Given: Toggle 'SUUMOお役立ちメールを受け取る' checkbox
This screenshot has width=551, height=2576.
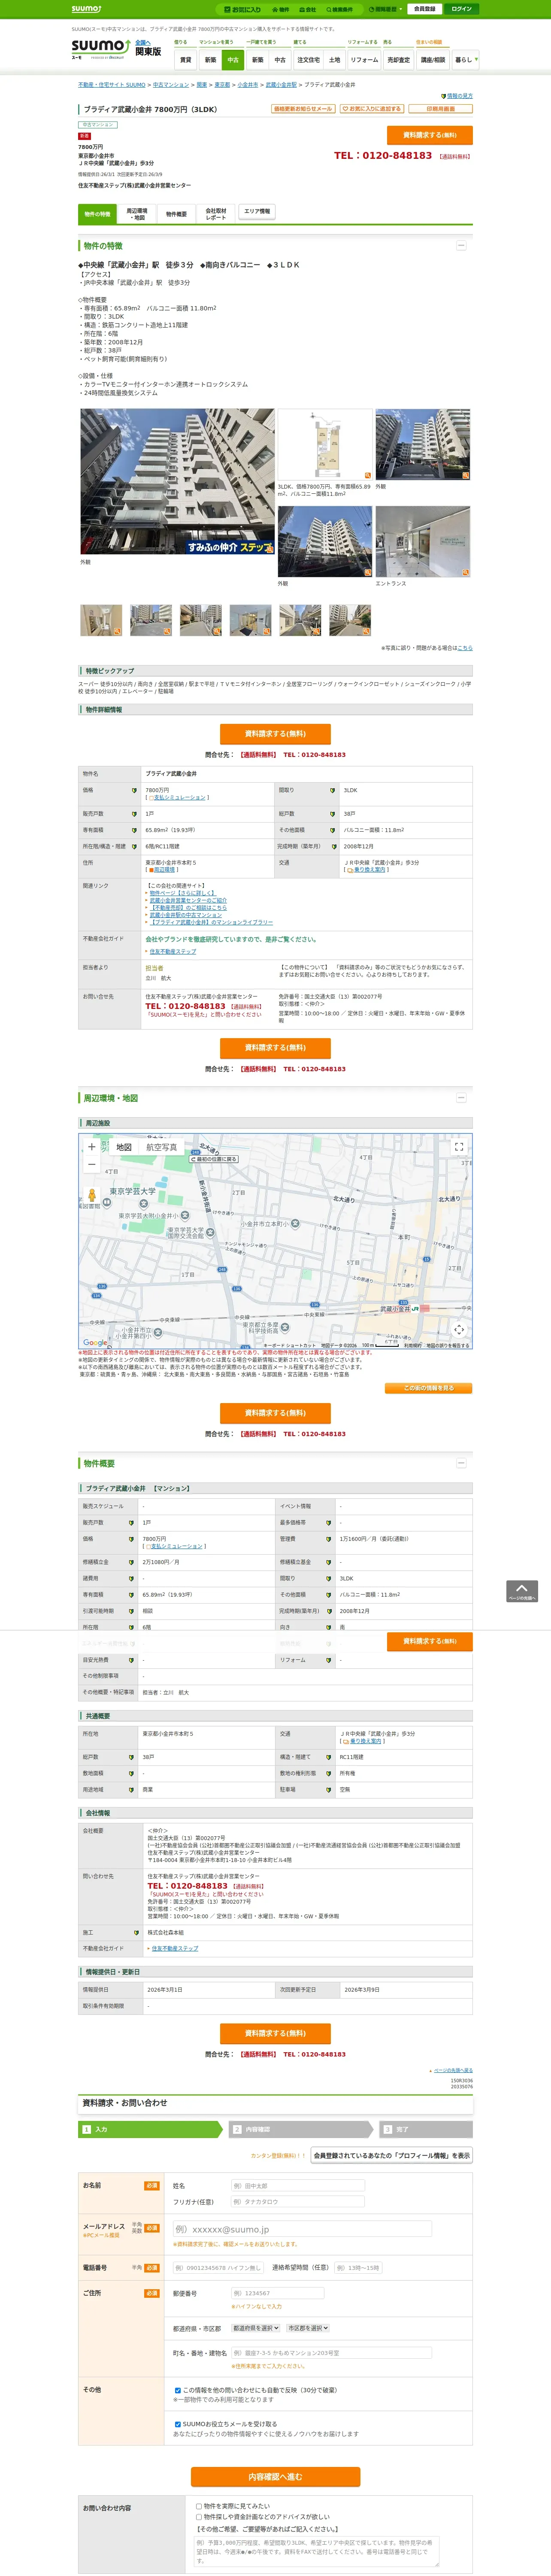Looking at the screenshot, I should tap(178, 2424).
